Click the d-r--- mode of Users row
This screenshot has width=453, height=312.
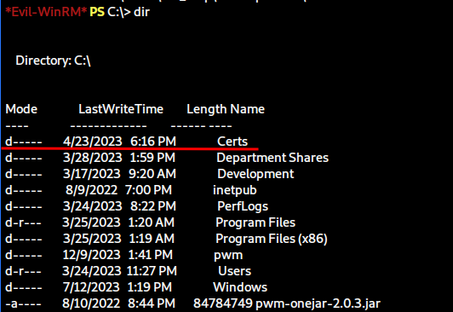(23, 271)
